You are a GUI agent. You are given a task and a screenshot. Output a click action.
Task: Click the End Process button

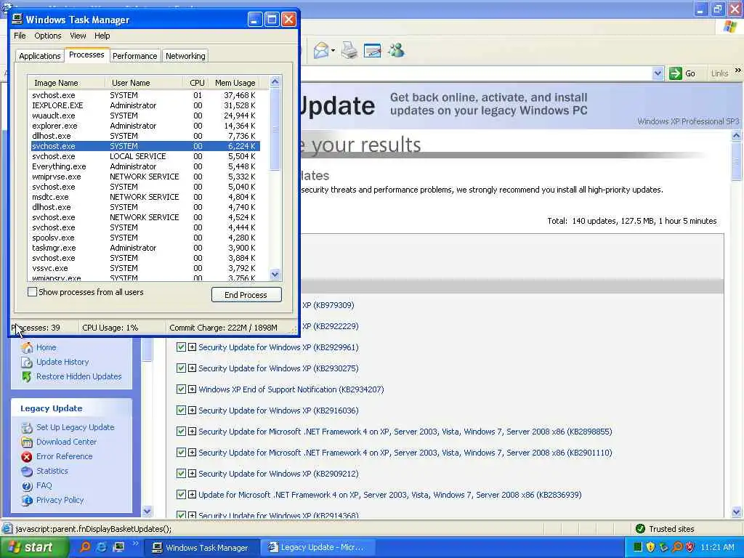(246, 295)
